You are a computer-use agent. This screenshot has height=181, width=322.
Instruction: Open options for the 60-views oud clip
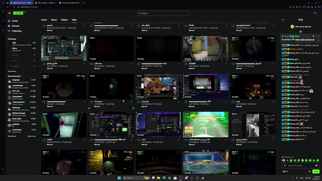[179, 102]
